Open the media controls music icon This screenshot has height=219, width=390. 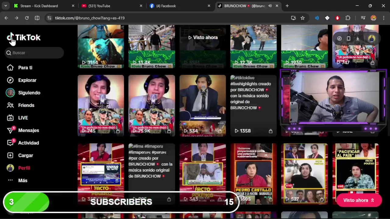click(x=363, y=18)
